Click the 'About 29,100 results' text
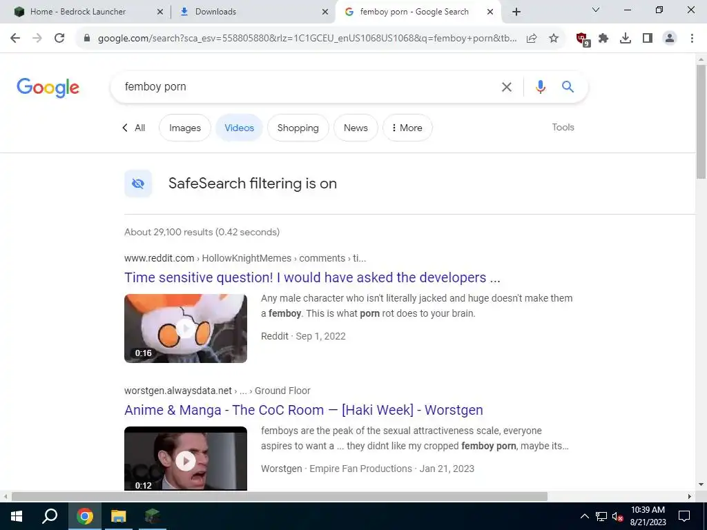The image size is (707, 530). [202, 232]
